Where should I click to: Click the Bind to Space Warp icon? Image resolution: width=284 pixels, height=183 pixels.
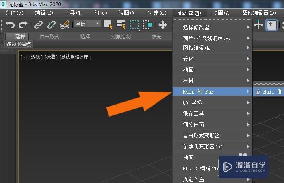click(65, 25)
